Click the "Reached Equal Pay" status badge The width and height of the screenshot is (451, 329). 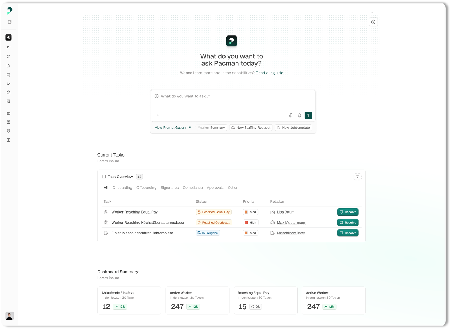(214, 212)
